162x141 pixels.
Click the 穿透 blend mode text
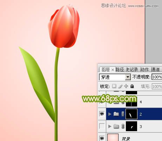106,77
